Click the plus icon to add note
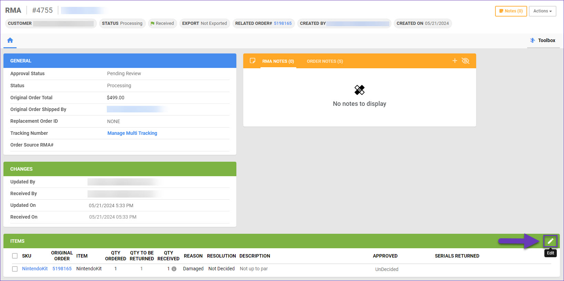 click(454, 61)
